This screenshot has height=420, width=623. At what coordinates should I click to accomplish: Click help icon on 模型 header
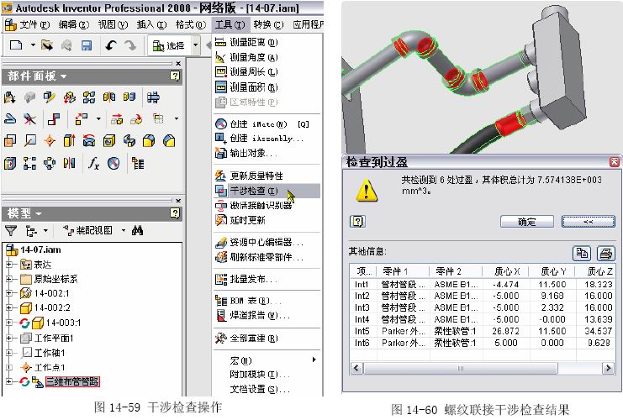tap(175, 213)
